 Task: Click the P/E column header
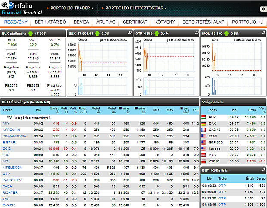tap(196, 110)
